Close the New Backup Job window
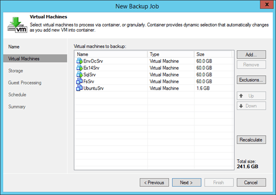Screen dimensions: 276x195 [267, 5]
